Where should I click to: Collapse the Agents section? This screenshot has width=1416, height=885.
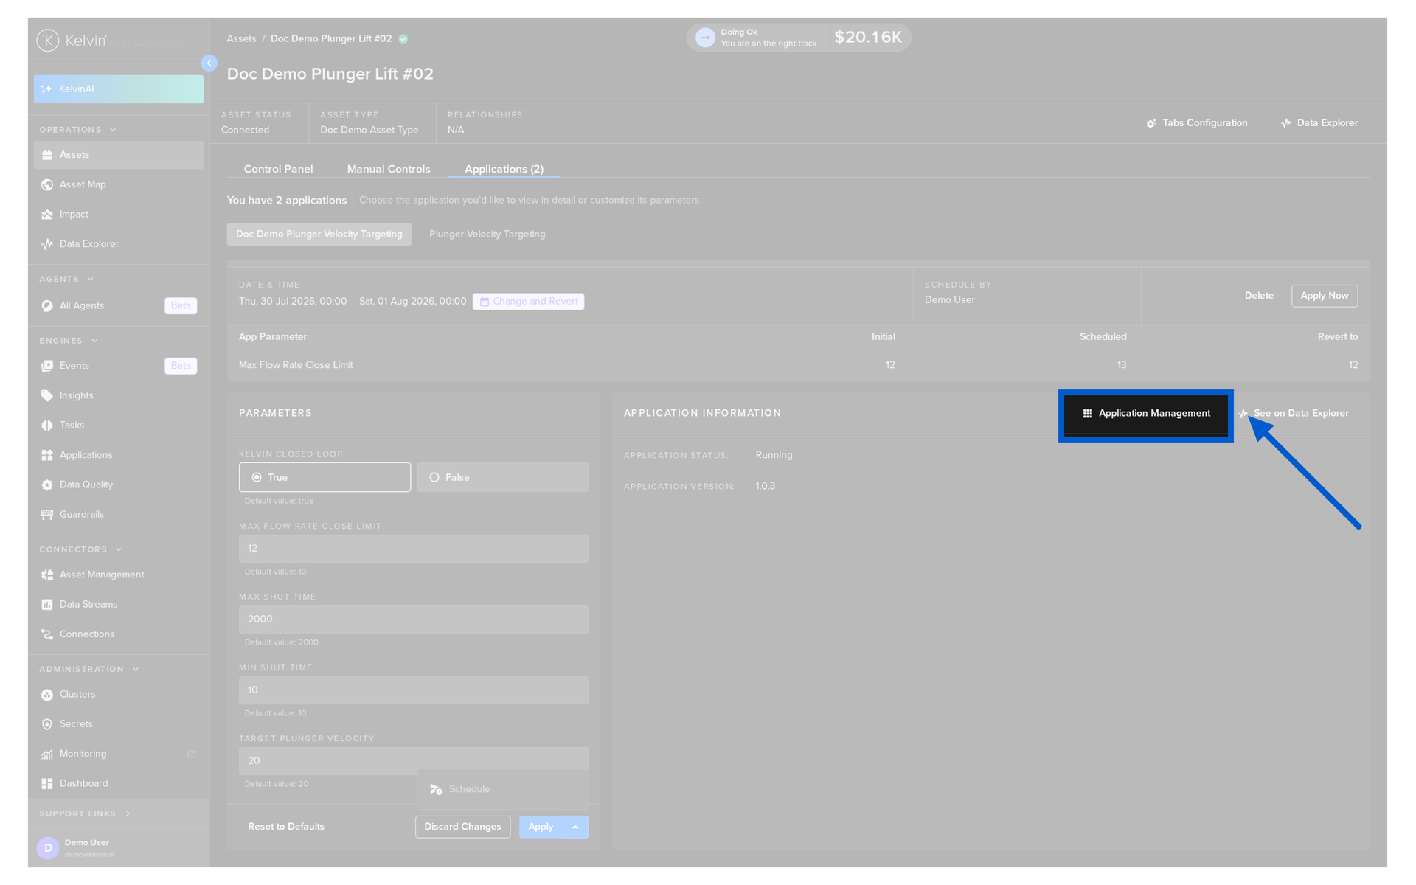click(x=90, y=280)
